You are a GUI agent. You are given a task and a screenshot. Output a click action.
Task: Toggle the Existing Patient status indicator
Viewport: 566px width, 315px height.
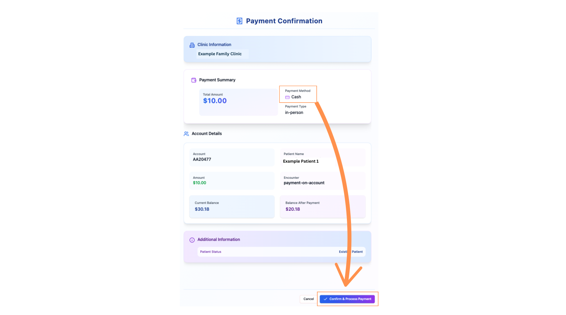(351, 252)
